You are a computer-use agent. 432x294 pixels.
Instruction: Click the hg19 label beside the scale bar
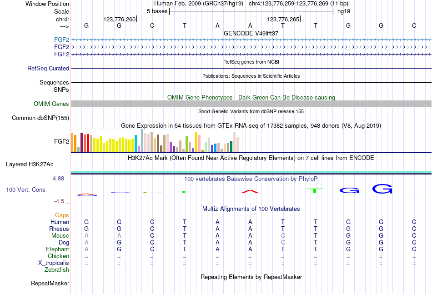click(344, 11)
